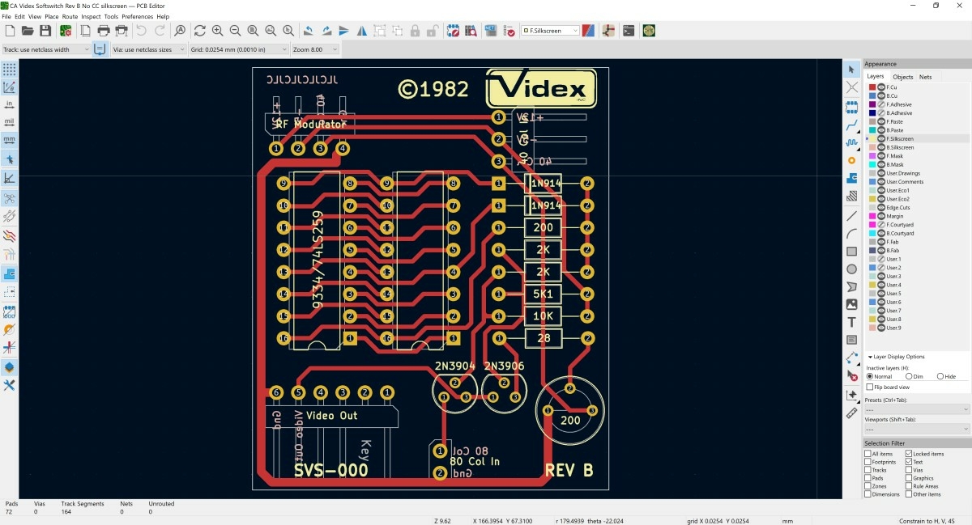Select the Add Filled Zone tool
The width and height of the screenshot is (972, 525).
852,177
